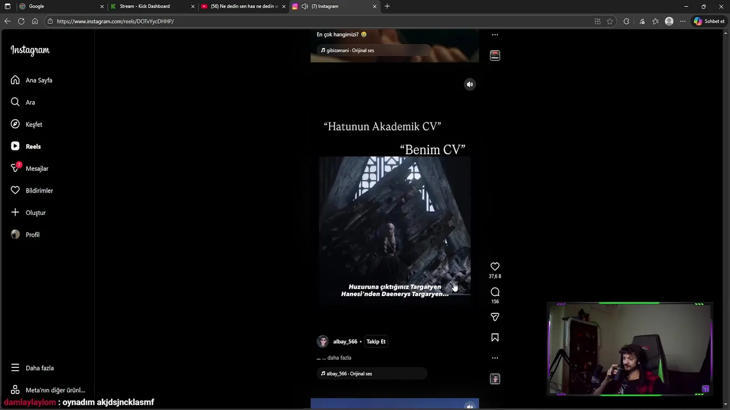Expand the Daha fazla menu
The height and width of the screenshot is (410, 730).
39,368
